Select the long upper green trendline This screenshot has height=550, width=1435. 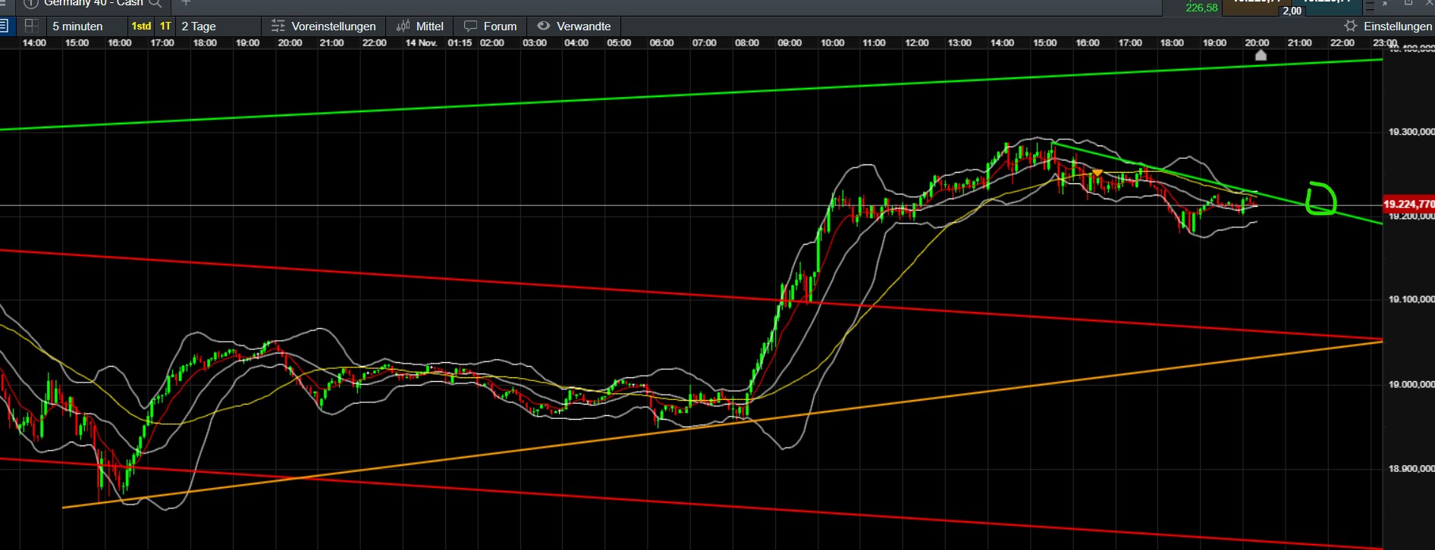coord(690,95)
